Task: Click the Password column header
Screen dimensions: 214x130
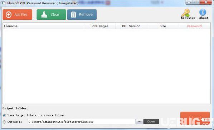Action: point(194,26)
